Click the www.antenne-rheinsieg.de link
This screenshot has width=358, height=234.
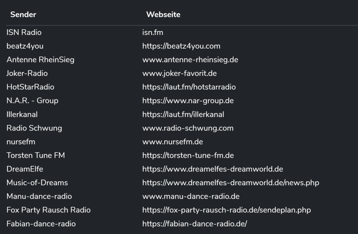[190, 60]
